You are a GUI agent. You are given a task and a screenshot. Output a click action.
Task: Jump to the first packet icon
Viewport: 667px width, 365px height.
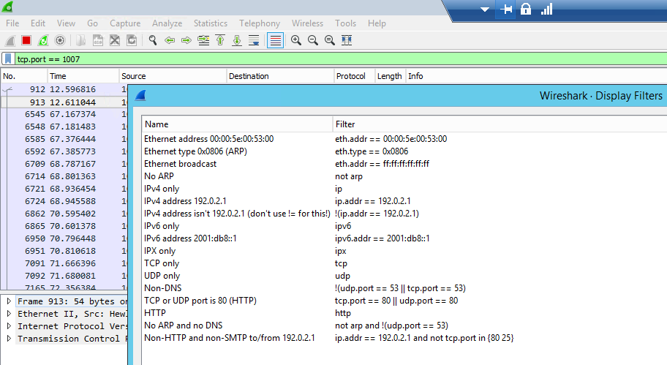tap(220, 40)
